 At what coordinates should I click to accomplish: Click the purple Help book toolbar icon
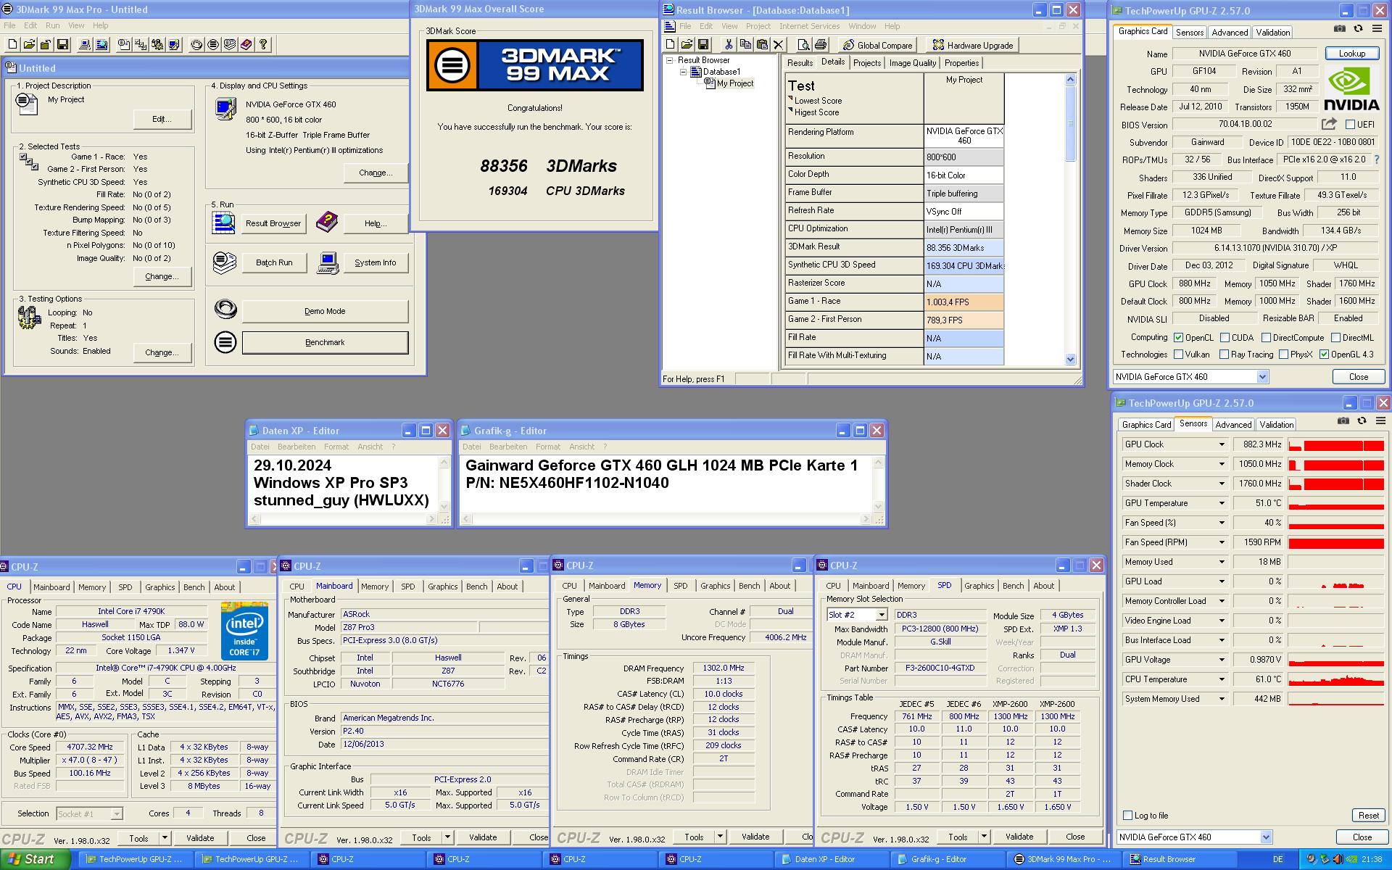click(x=246, y=44)
